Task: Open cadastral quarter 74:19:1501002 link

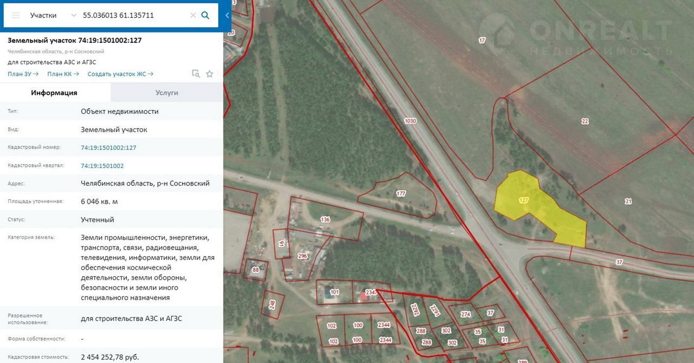Action: 102,166
